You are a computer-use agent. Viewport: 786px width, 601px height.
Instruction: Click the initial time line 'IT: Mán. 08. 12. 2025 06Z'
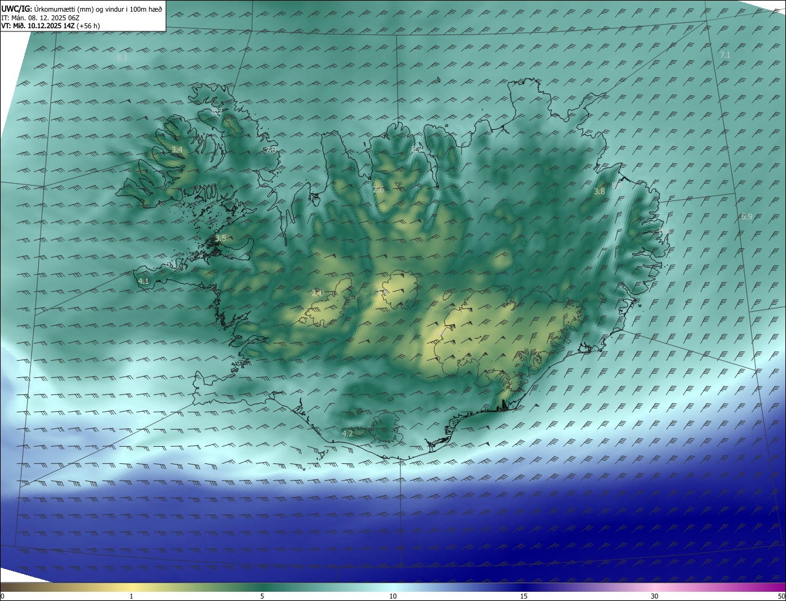[41, 17]
